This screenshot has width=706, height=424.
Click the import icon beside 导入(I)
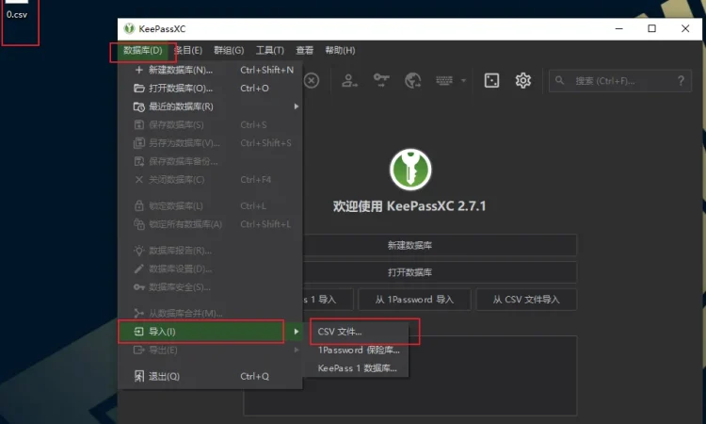(x=138, y=332)
